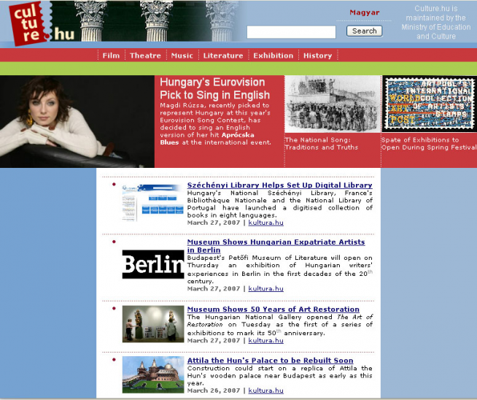Open Attila the Hun's Palace to be Rebuilt Soon
The image size is (477, 400).
click(x=270, y=360)
